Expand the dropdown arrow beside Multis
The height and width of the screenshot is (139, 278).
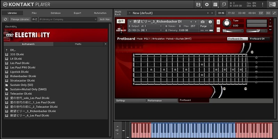tap(105, 44)
